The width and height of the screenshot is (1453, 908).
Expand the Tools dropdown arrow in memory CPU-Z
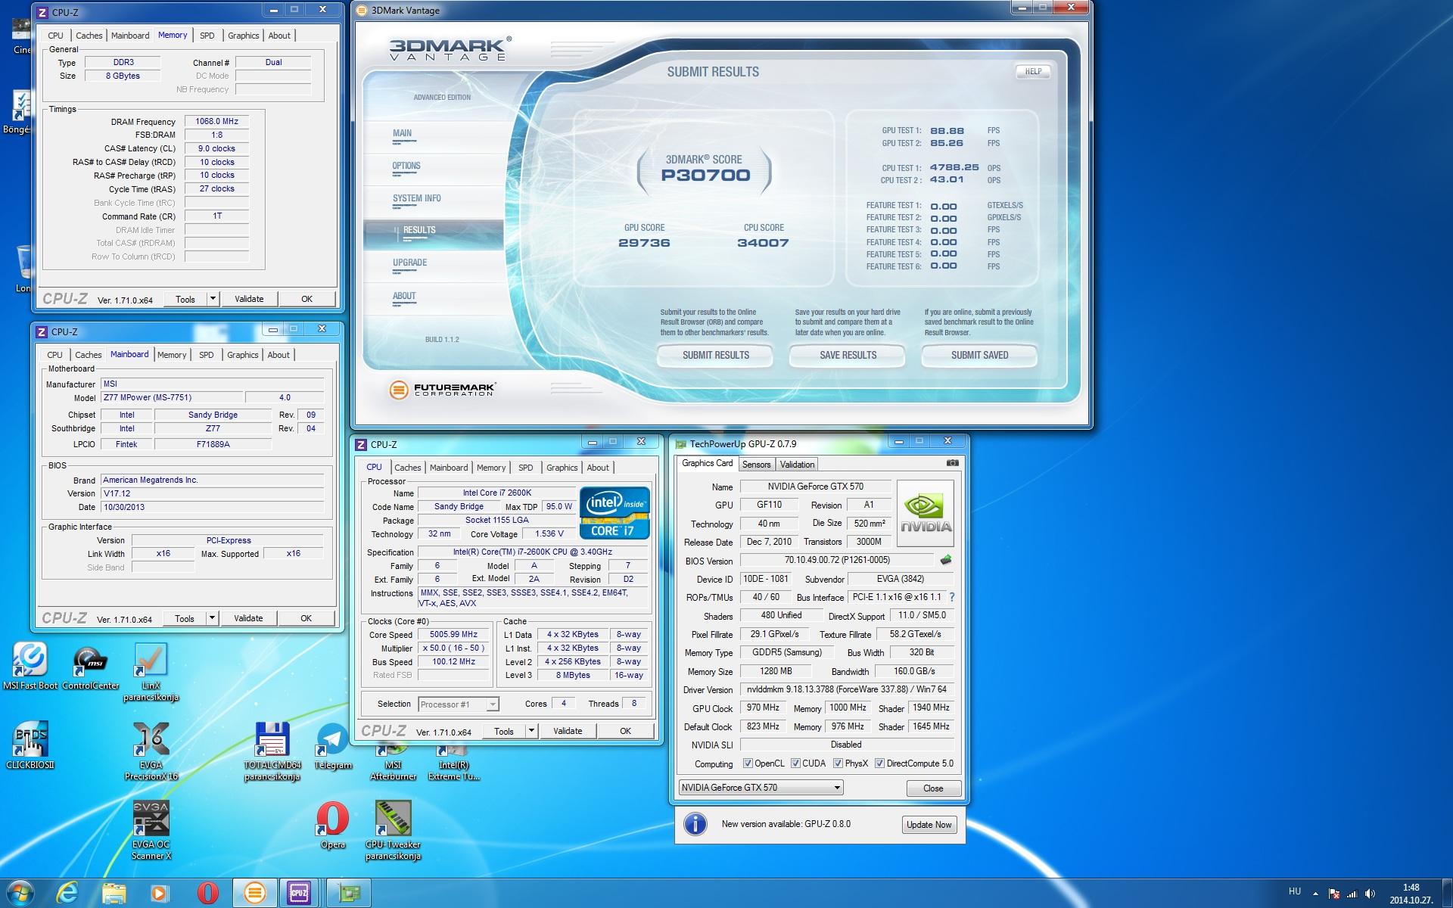[213, 299]
